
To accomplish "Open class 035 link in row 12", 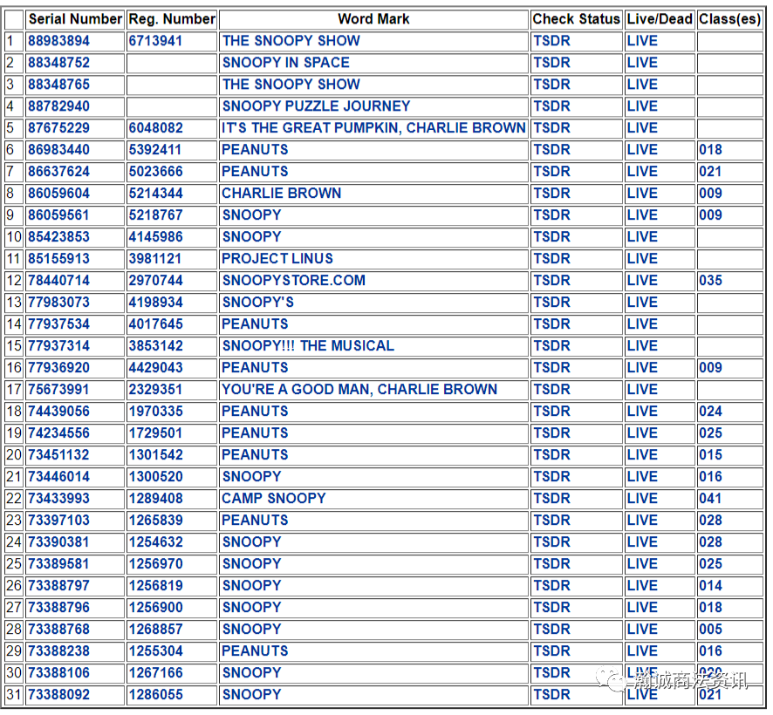I will (710, 281).
